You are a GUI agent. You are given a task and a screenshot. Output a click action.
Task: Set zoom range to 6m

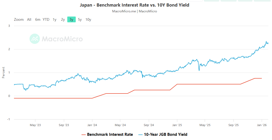[x=38, y=19]
